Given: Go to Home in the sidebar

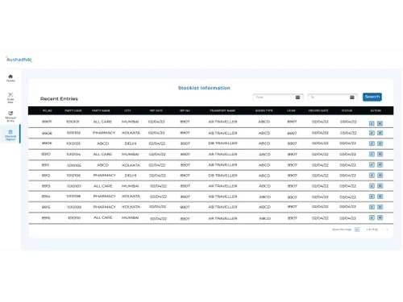Looking at the screenshot, I should point(10,78).
